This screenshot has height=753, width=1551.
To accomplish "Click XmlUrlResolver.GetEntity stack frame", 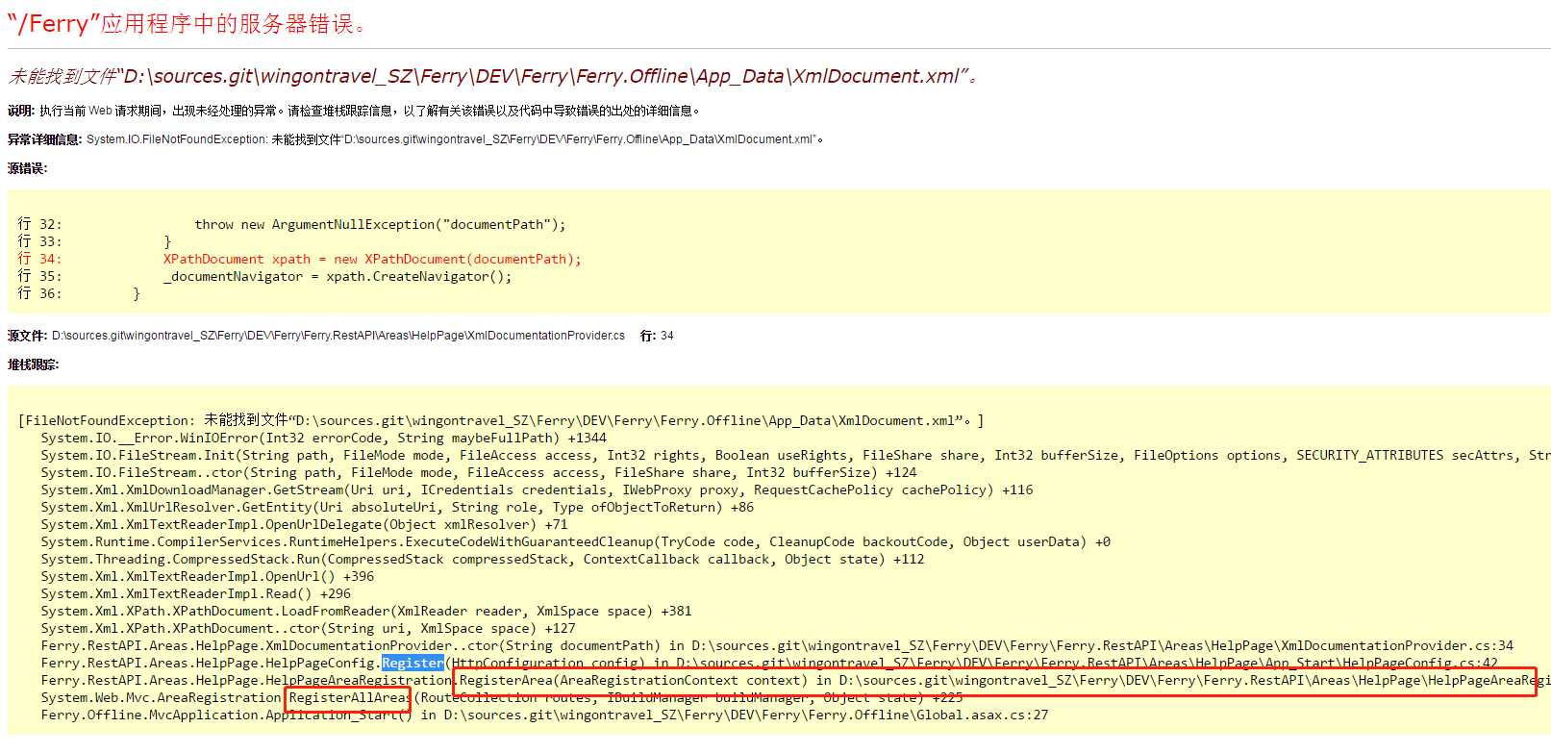I will pyautogui.click(x=397, y=507).
